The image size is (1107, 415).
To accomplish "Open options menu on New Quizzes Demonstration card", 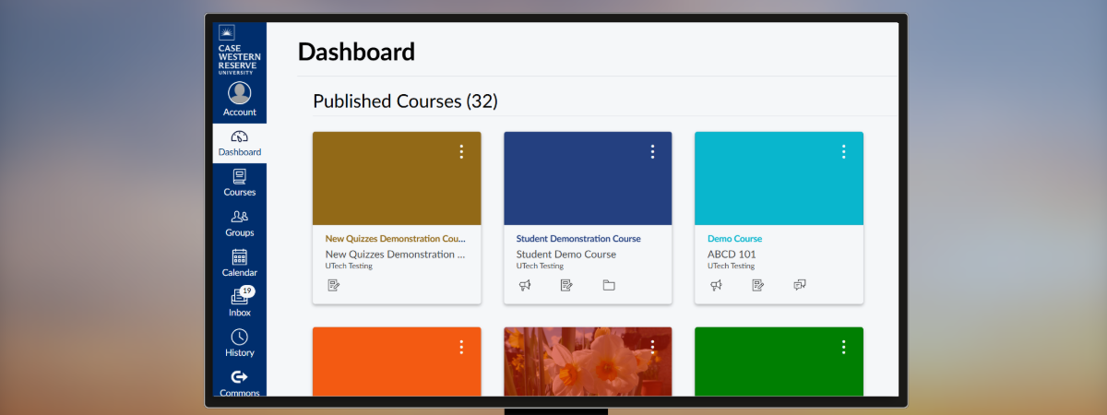I will [x=461, y=151].
